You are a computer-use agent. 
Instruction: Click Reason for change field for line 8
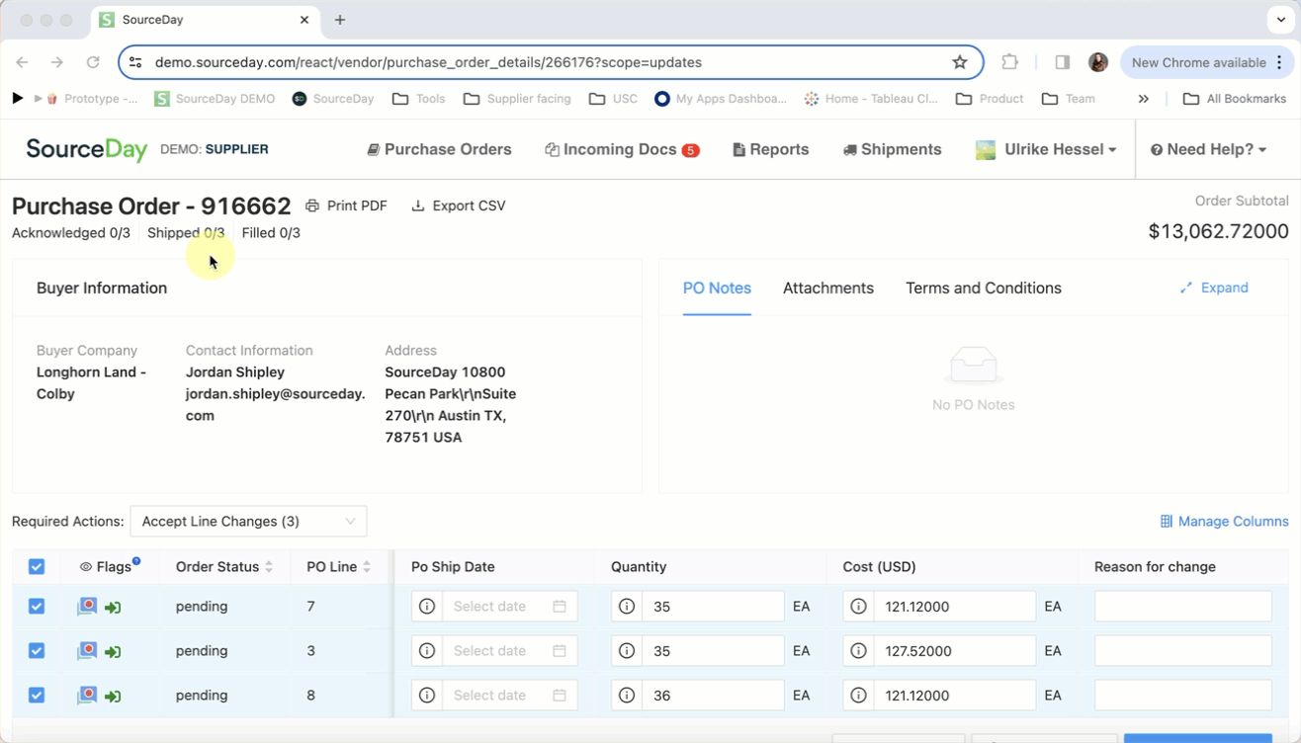tap(1183, 696)
